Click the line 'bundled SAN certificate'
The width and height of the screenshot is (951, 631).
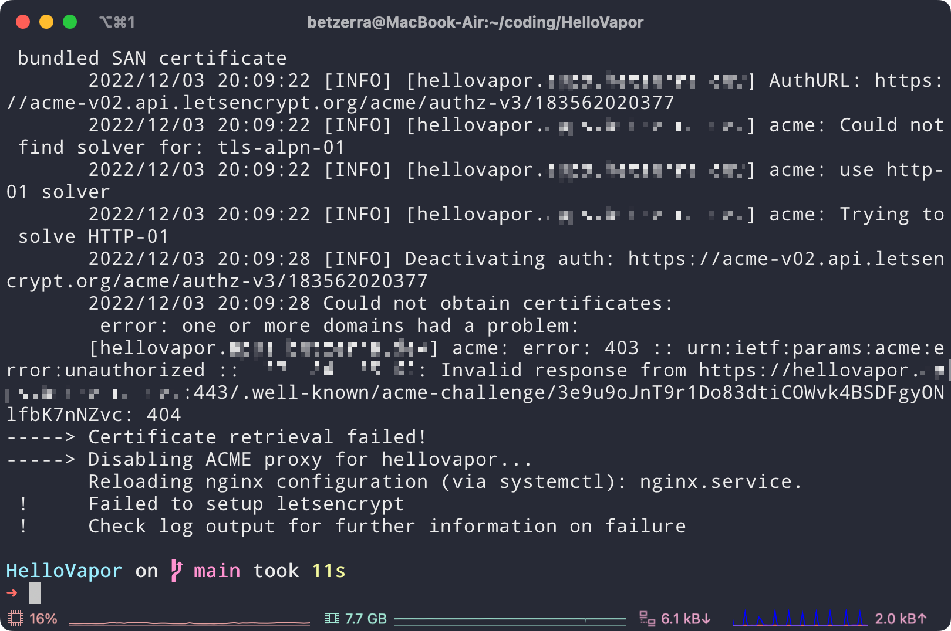[153, 58]
